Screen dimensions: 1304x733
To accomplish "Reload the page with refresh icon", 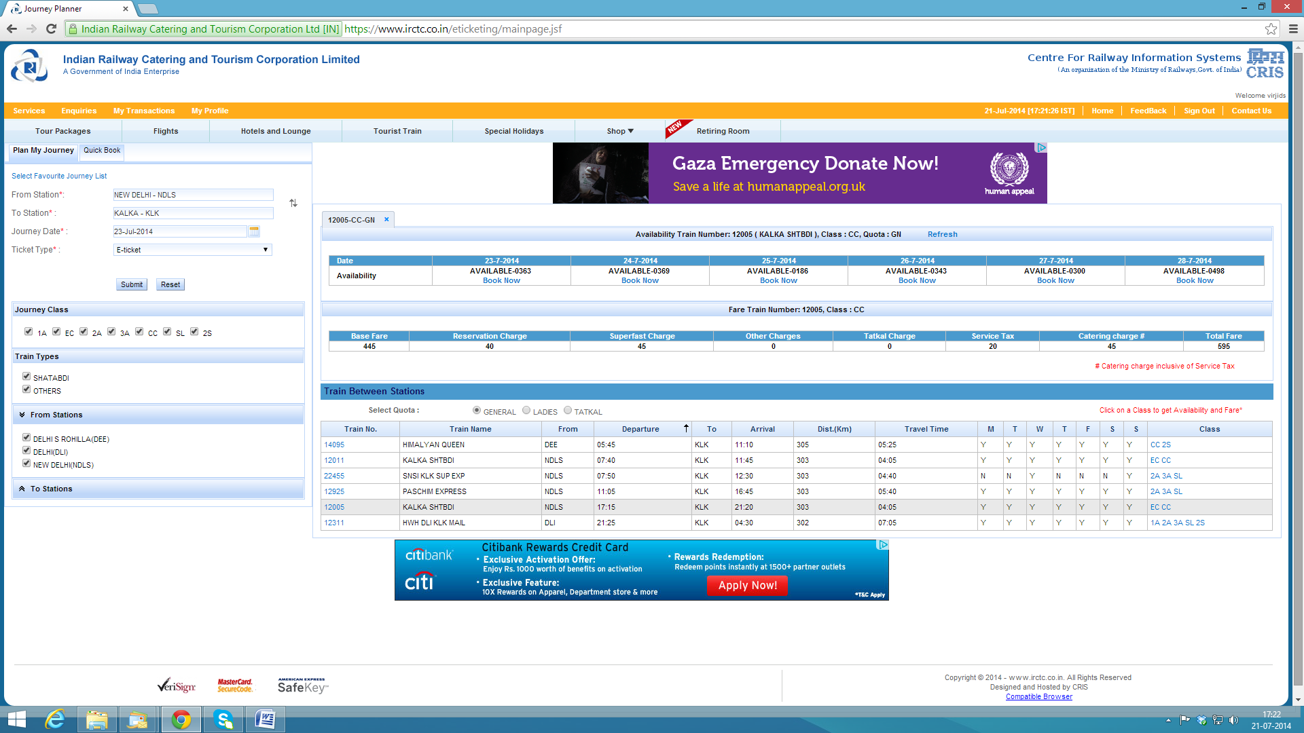I will click(x=51, y=29).
